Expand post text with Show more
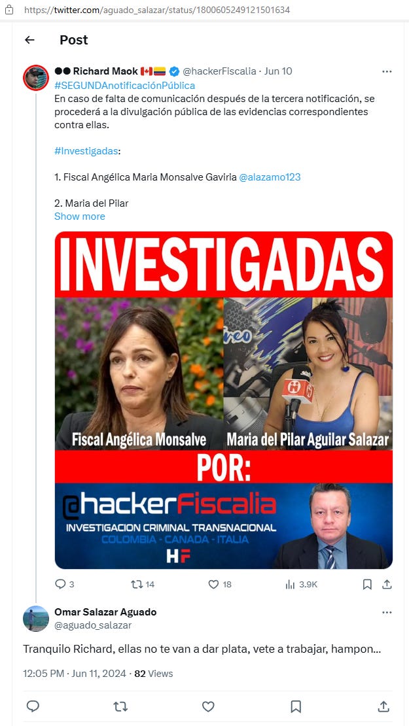This screenshot has width=409, height=726. click(80, 216)
